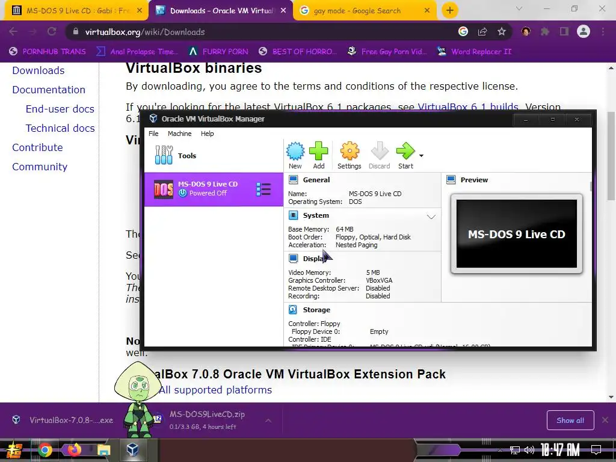616x462 pixels.
Task: Open the Word Replacer II bookmark
Action: [x=475, y=52]
